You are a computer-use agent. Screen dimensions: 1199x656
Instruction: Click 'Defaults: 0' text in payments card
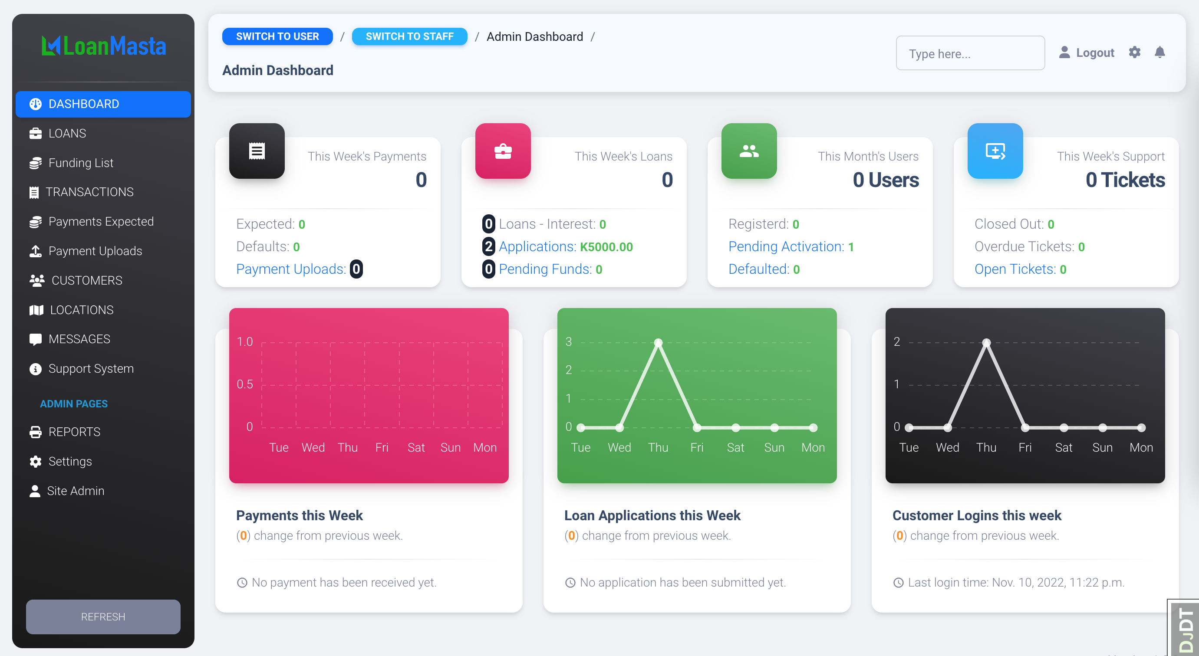click(x=268, y=246)
